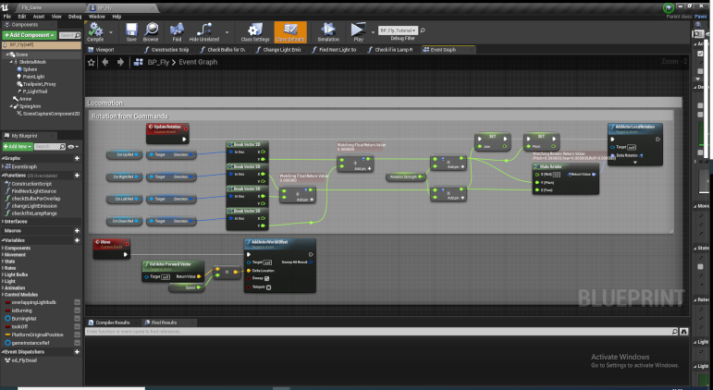Click the search icon in details panel
713x390 pixels.
(698, 33)
